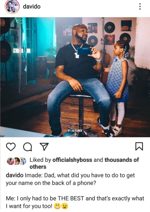Tap the phone held in the photo

[x=84, y=51]
